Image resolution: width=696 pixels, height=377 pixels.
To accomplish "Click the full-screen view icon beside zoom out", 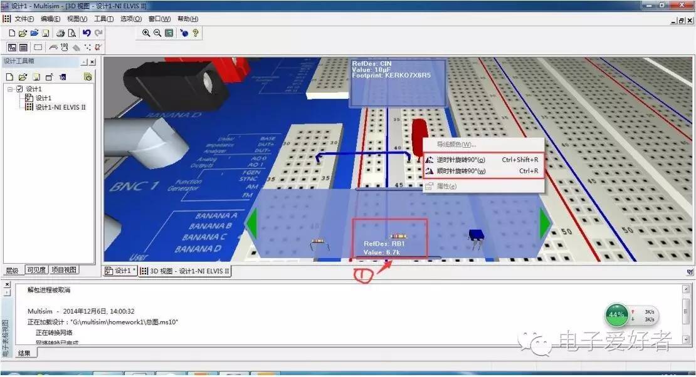I will [169, 33].
